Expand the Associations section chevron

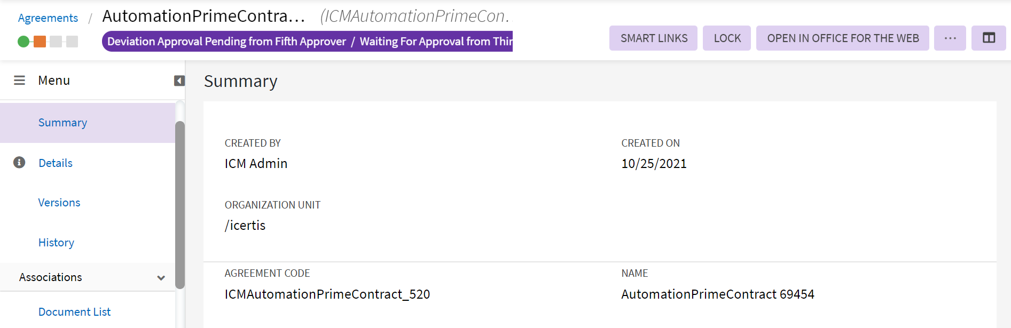161,278
